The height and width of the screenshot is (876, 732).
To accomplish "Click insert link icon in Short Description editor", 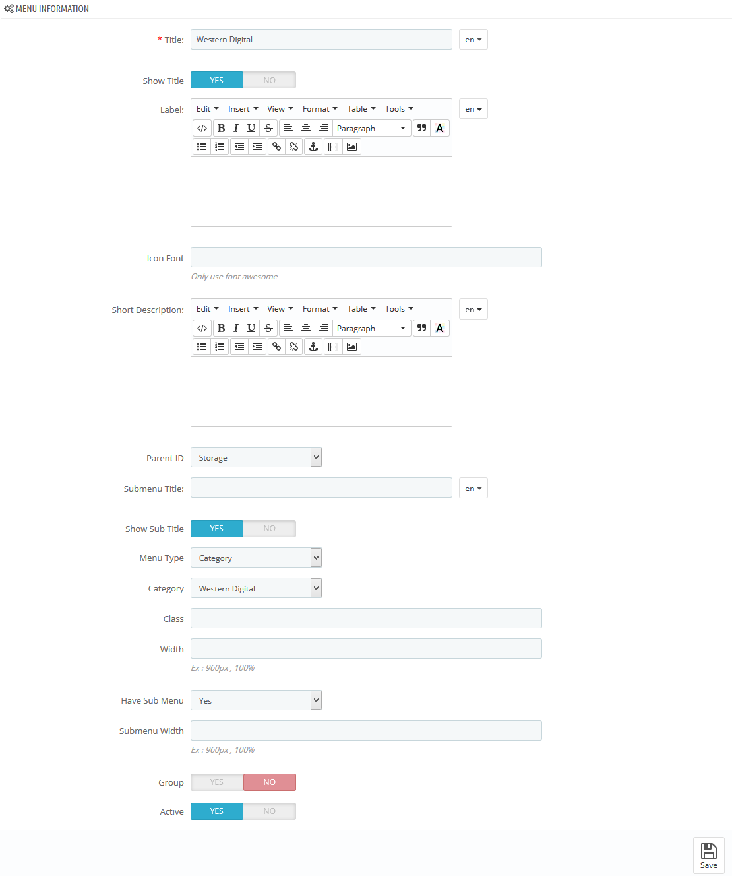I will coord(277,347).
